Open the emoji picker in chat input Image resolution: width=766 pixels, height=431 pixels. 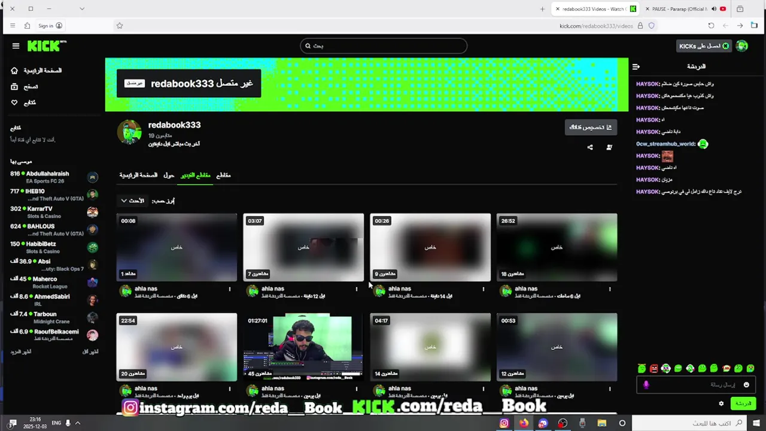point(746,385)
